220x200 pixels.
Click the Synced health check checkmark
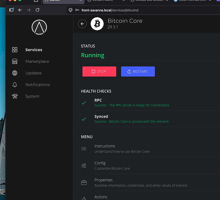84,119
